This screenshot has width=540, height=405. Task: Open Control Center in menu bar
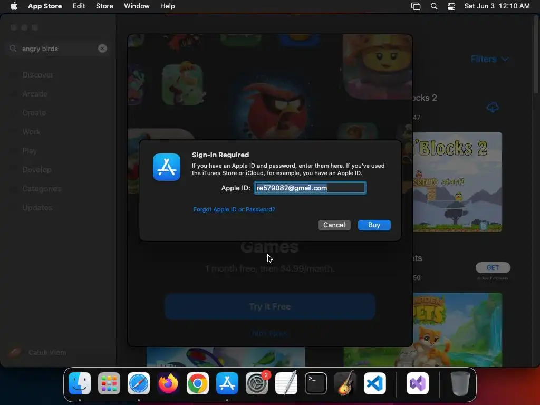click(451, 6)
